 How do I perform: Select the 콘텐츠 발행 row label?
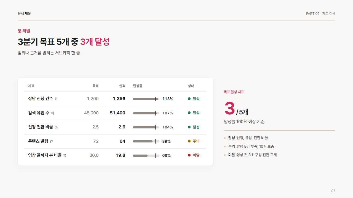point(38,141)
